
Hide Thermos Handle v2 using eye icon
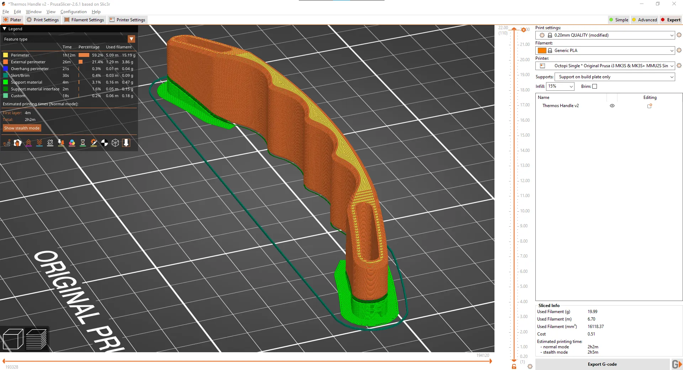pos(612,106)
